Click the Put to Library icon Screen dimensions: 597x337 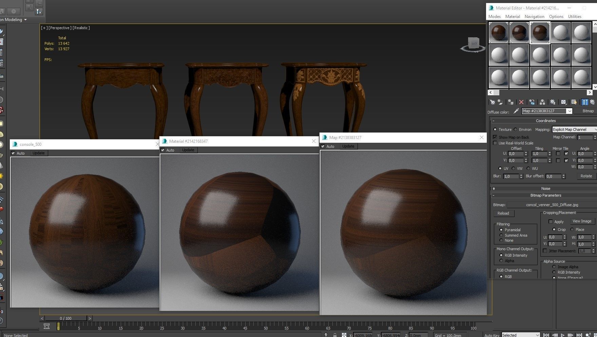coord(553,102)
